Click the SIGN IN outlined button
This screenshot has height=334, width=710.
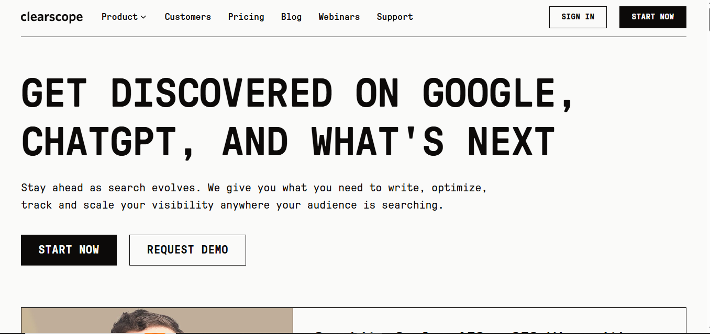pyautogui.click(x=578, y=17)
